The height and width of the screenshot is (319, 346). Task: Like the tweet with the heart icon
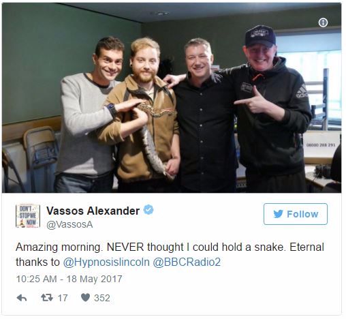point(85,297)
